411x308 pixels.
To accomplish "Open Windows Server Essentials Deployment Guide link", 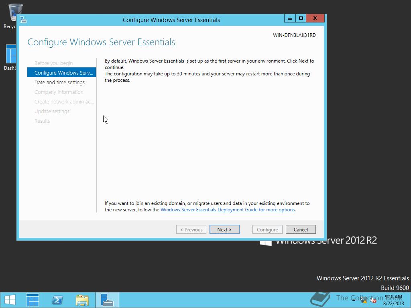I will pos(228,209).
